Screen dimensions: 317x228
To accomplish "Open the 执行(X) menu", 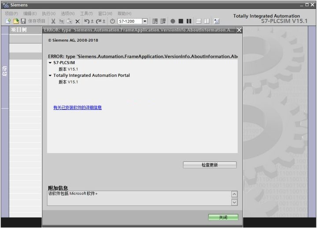I will (x=49, y=14).
